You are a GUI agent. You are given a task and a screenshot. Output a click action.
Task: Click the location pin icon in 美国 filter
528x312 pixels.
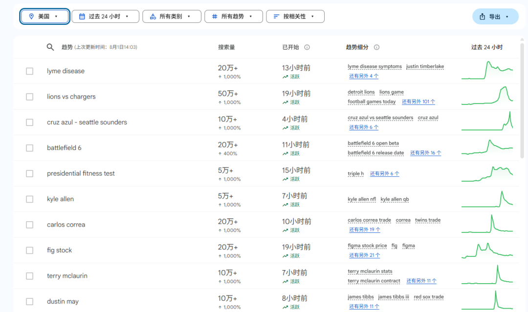coord(31,16)
